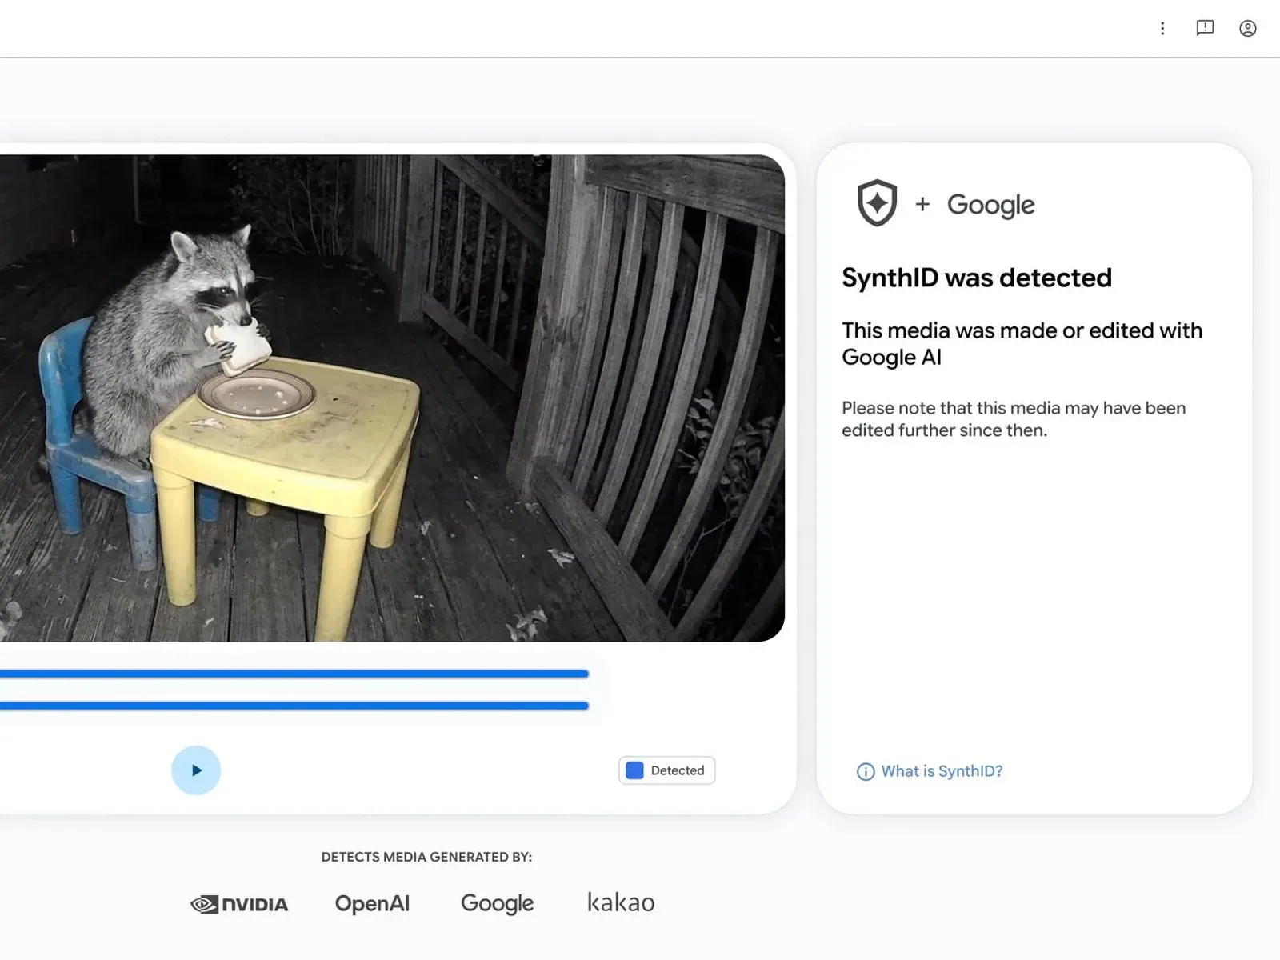Play the raccoon video
The image size is (1280, 960).
[196, 770]
